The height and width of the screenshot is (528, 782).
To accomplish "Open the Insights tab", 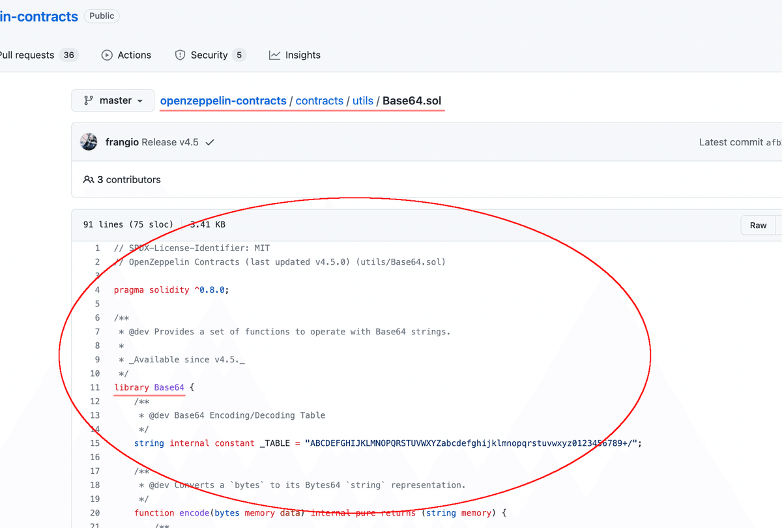I will [295, 55].
